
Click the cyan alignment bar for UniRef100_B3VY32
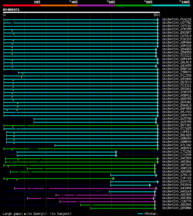[x=135, y=182]
